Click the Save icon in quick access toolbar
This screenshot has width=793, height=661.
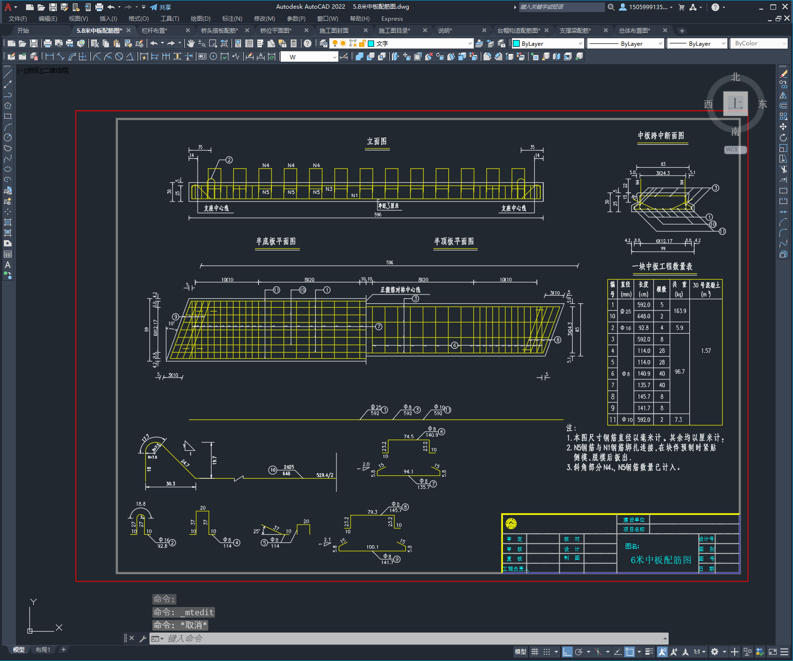click(x=53, y=7)
